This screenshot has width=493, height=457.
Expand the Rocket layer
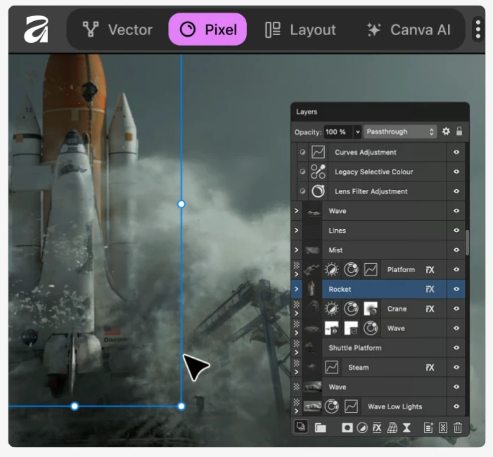pos(297,289)
